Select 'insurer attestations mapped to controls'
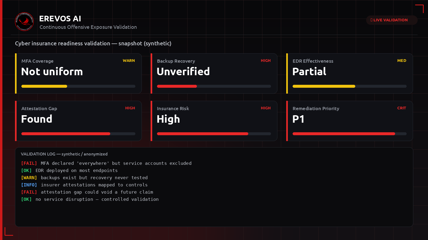Viewport: 428px width, 240px height. (94, 185)
